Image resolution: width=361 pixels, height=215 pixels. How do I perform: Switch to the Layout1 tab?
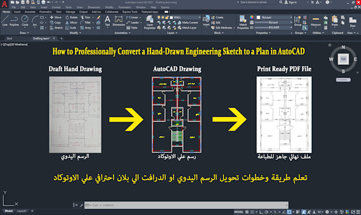[22, 211]
